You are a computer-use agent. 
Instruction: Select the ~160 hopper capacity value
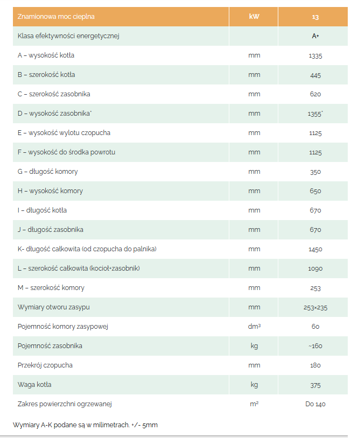[x=315, y=346]
